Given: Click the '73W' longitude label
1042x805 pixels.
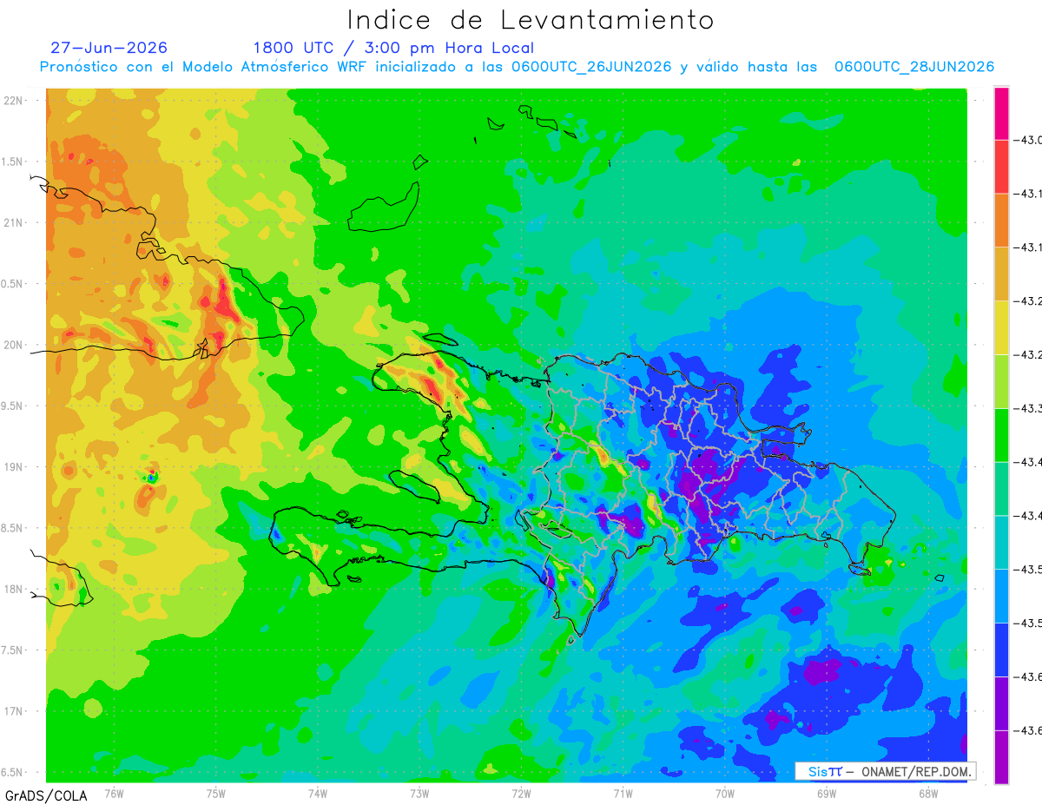Looking at the screenshot, I should (x=419, y=792).
